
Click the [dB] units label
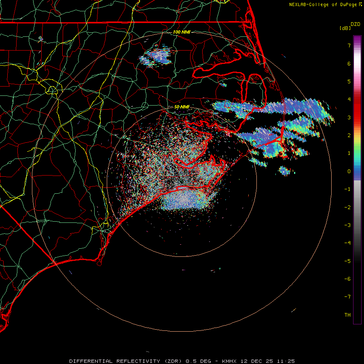pos(345,28)
